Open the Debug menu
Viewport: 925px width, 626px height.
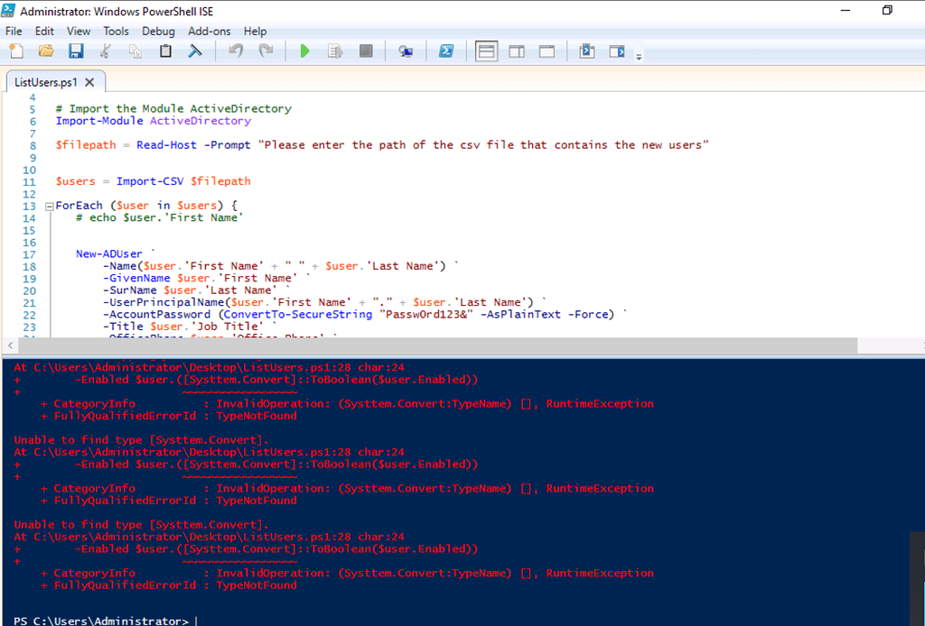(158, 31)
